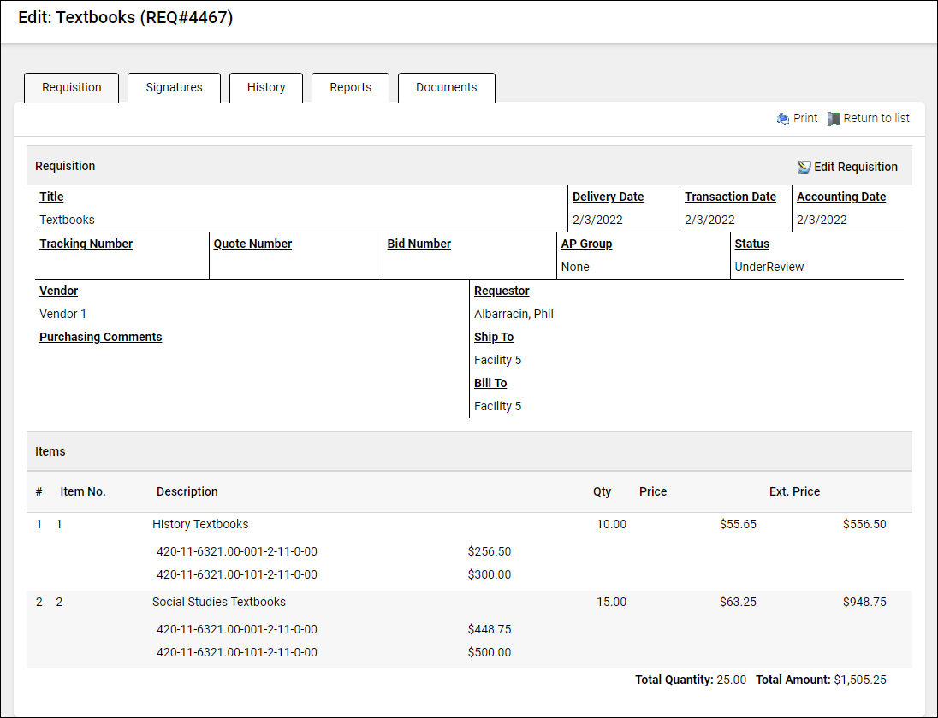Screen dimensions: 938x718
Task: Open the Reports tab
Action: point(350,87)
